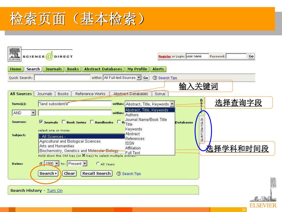Click the Quick Search help question icon
282x212 pixels.
[155, 78]
